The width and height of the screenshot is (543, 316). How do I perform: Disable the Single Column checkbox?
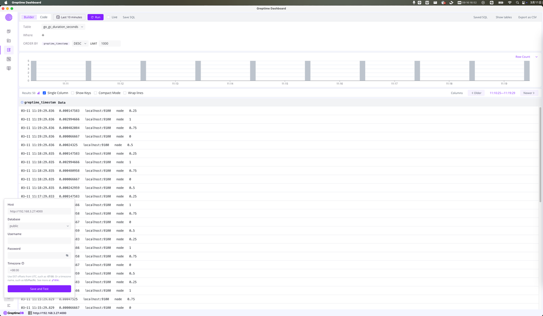[44, 93]
